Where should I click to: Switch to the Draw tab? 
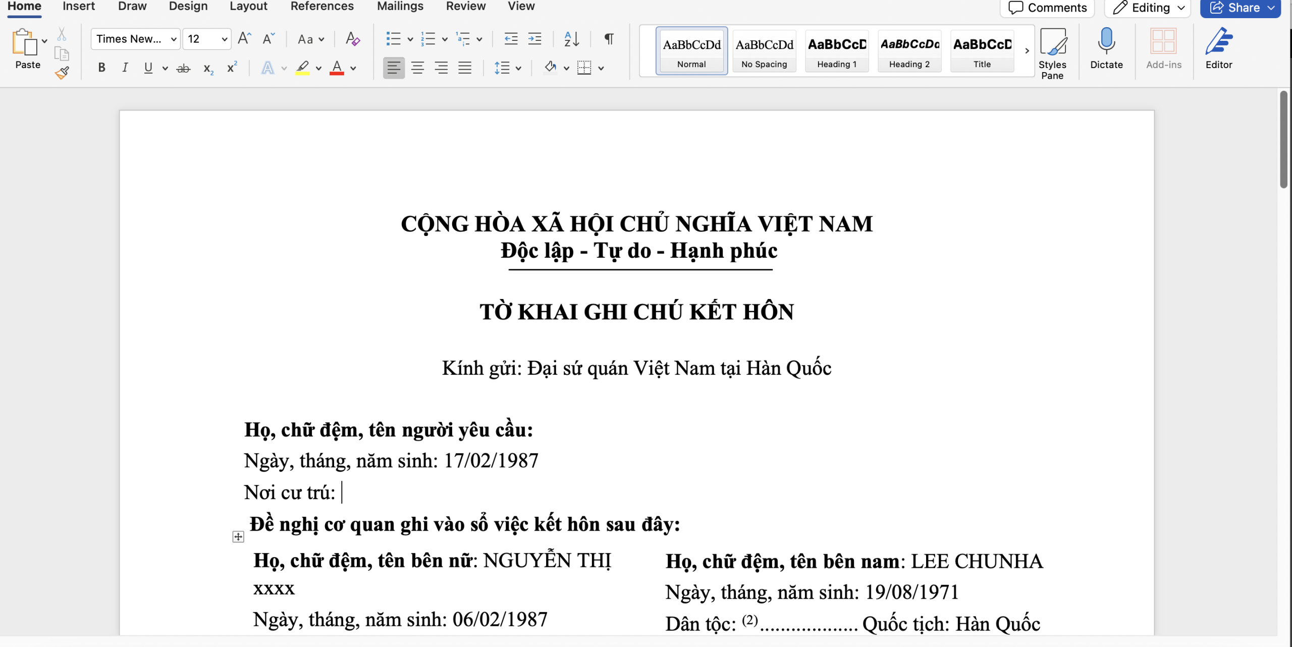pyautogui.click(x=132, y=7)
